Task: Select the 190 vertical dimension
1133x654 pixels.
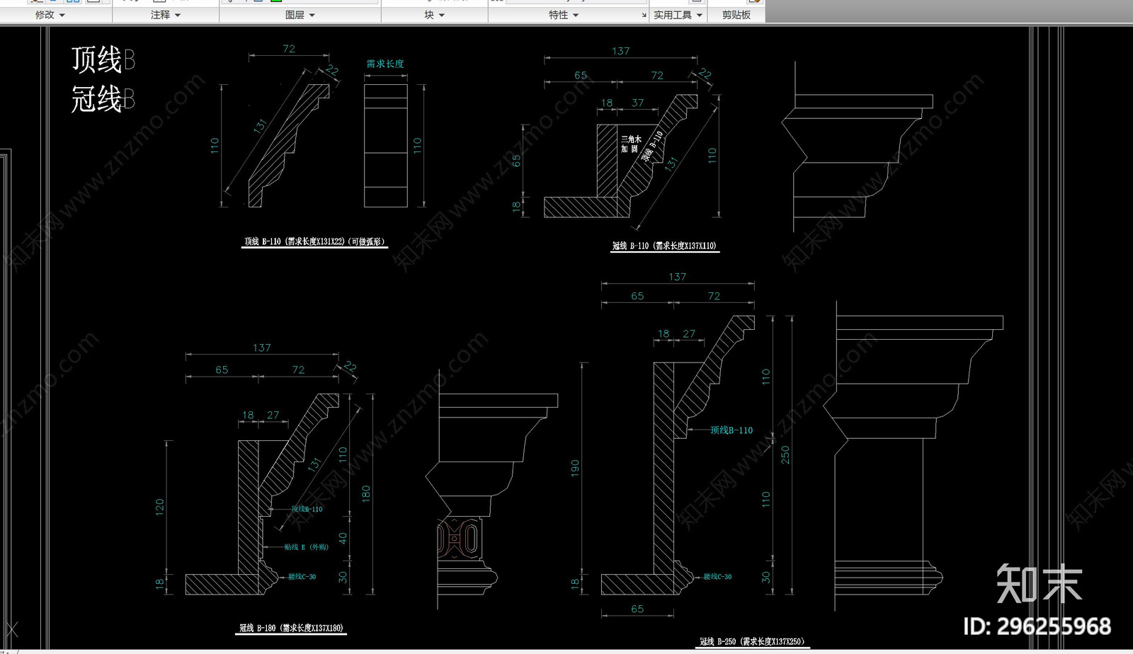Action: (x=575, y=468)
